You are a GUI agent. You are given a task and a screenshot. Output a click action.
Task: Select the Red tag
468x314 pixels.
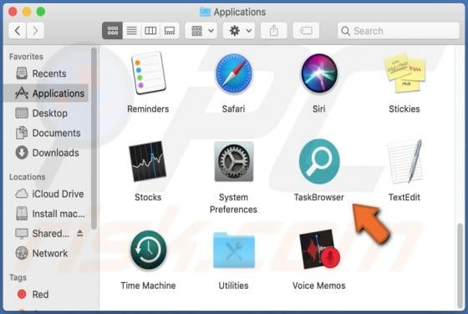point(46,294)
